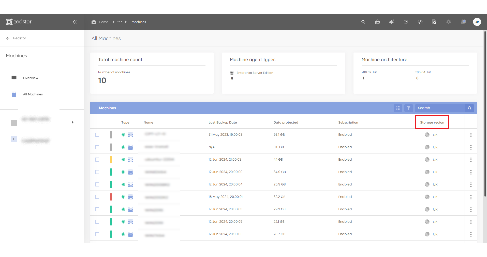Select the checkbox for the 22.1 GB machine
This screenshot has width=487, height=257.
tap(97, 222)
